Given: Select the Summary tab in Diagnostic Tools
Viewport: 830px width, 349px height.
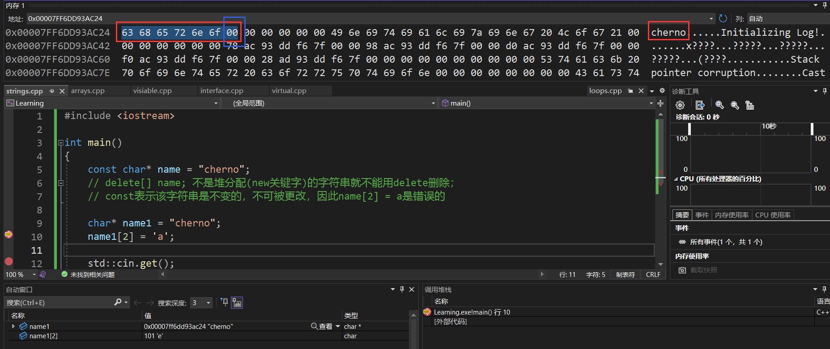Looking at the screenshot, I should point(682,215).
